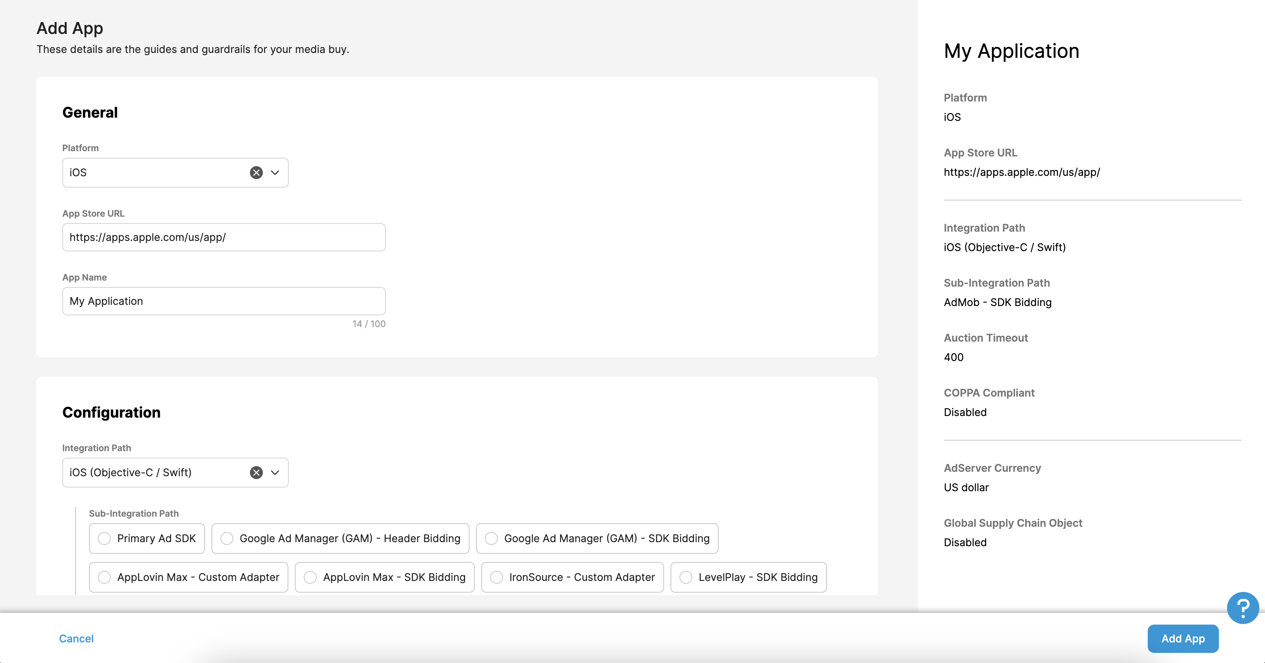Clear the iOS platform selection

tap(256, 172)
